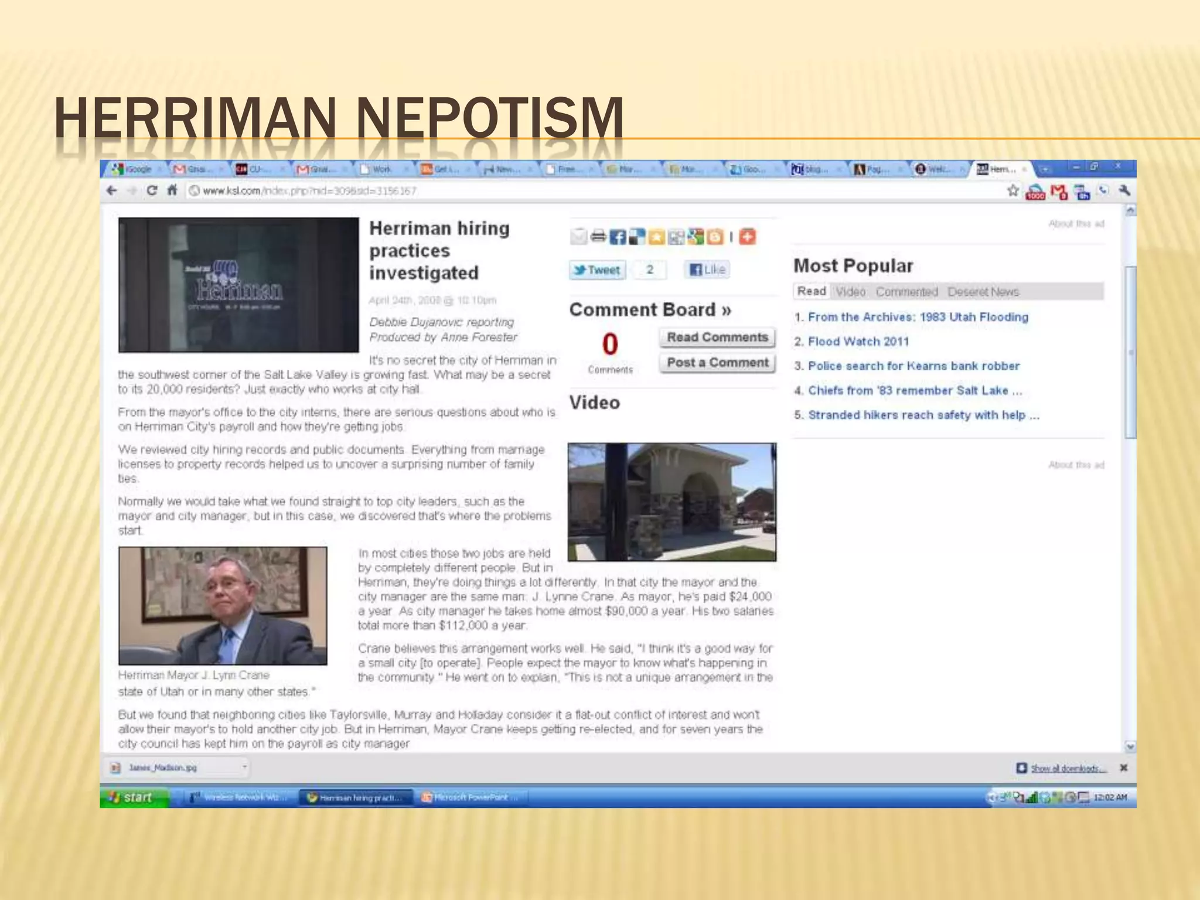Select the Deseret News tab in Most Popular
The width and height of the screenshot is (1200, 900).
pyautogui.click(x=983, y=292)
